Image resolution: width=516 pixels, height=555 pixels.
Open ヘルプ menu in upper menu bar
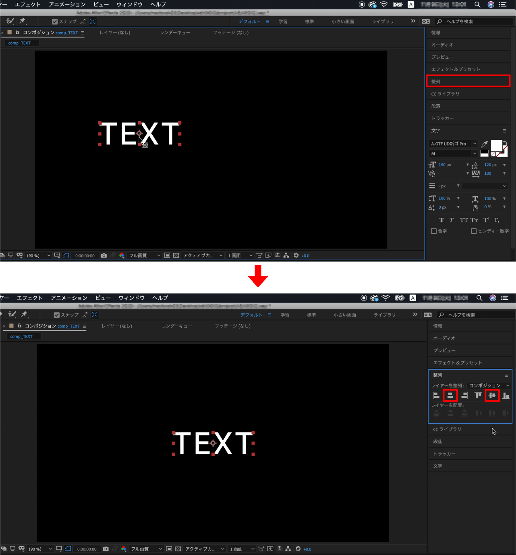[x=158, y=4]
